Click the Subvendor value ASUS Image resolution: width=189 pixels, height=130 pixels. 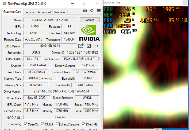click(x=36, y=52)
